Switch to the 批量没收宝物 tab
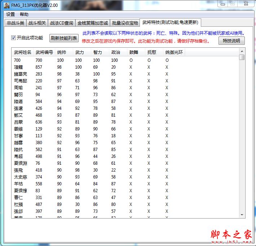The height and width of the screenshot is (246, 256). 125,23
